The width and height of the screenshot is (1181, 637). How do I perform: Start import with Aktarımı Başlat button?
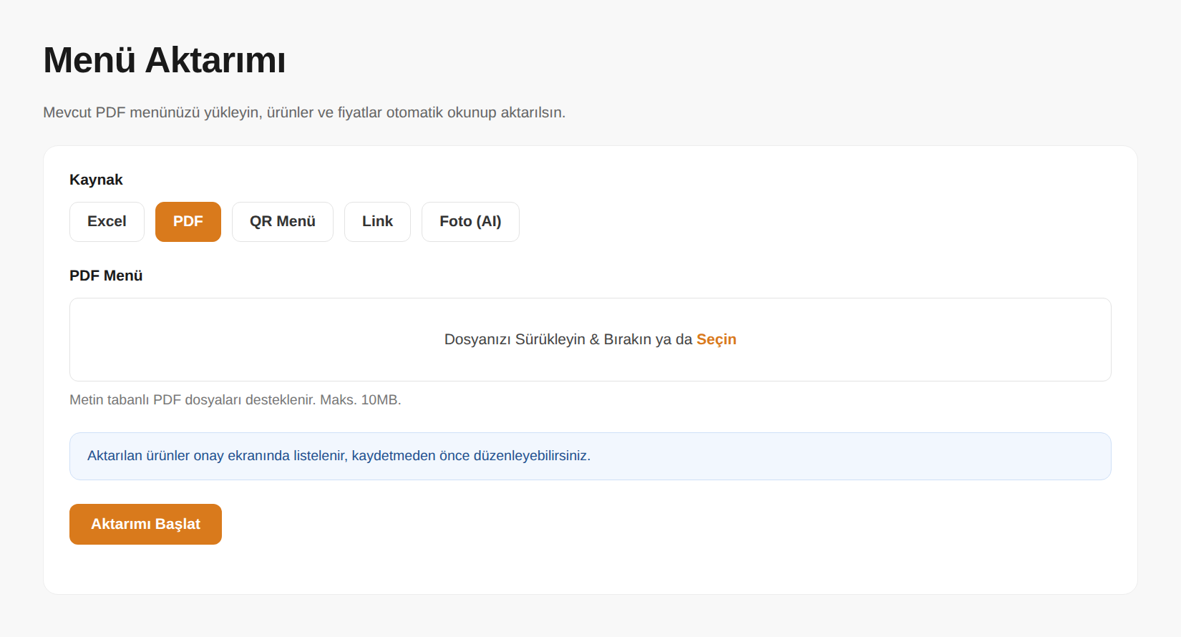145,524
